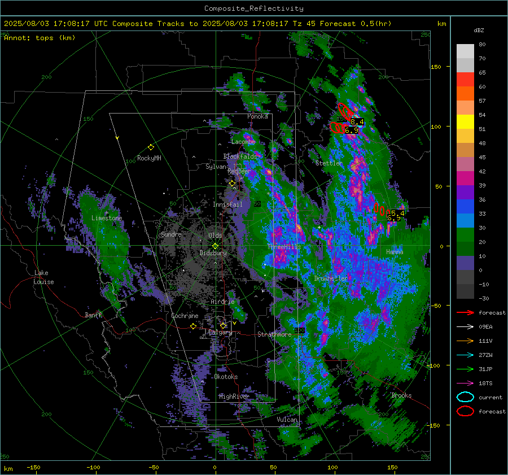This screenshot has width=508, height=475.
Task: Click the Vulcan city label
Action: [x=287, y=420]
